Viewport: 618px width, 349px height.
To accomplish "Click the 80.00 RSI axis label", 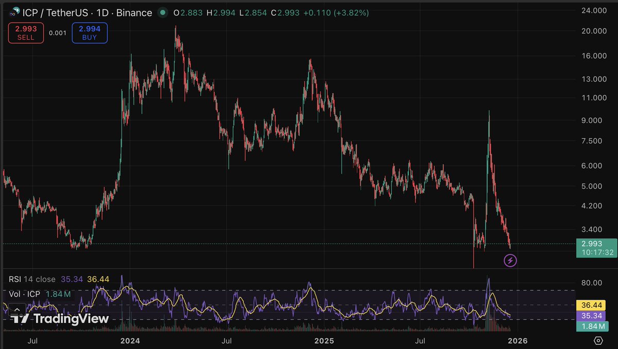I will click(592, 282).
